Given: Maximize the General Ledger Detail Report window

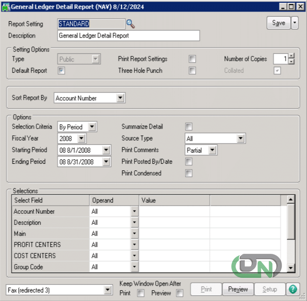Looking at the screenshot, I should tap(291, 7).
